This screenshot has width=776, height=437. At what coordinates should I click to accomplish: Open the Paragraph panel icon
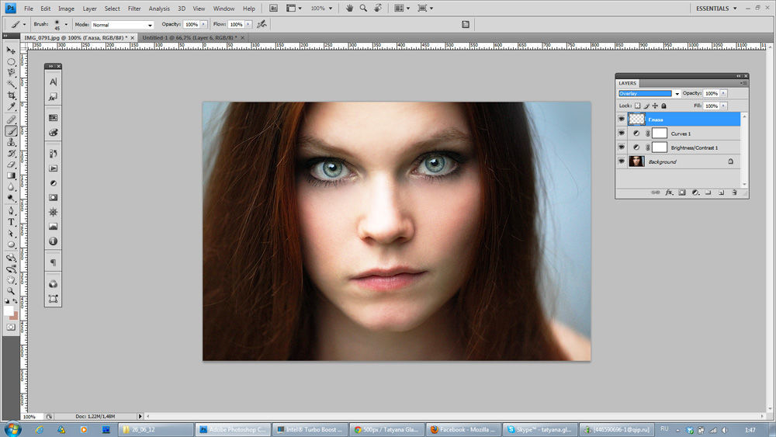[x=53, y=262]
